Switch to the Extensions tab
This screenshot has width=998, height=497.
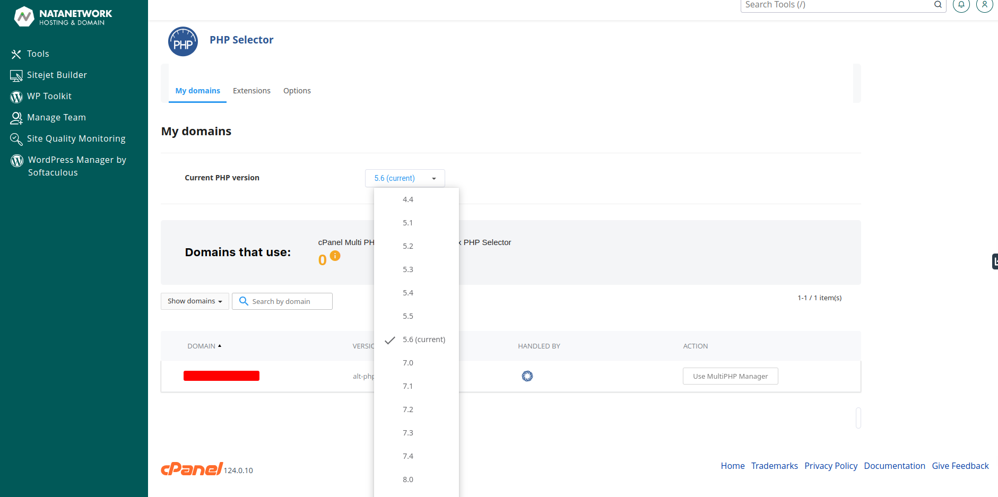point(251,91)
